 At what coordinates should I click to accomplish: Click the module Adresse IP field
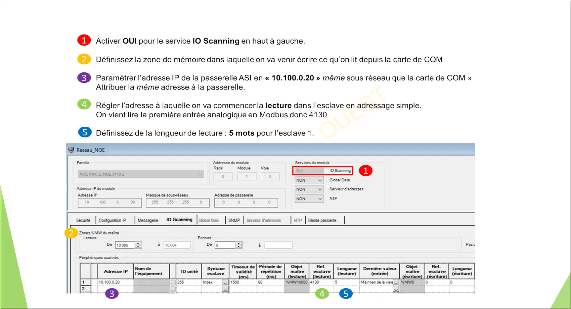pos(110,202)
